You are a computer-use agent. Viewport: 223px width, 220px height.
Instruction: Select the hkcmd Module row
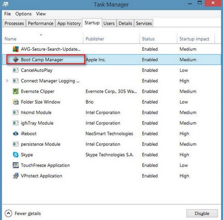(111, 112)
